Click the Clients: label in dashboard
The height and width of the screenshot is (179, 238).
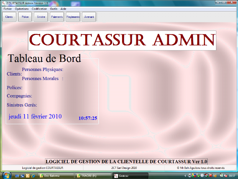[x=14, y=74]
